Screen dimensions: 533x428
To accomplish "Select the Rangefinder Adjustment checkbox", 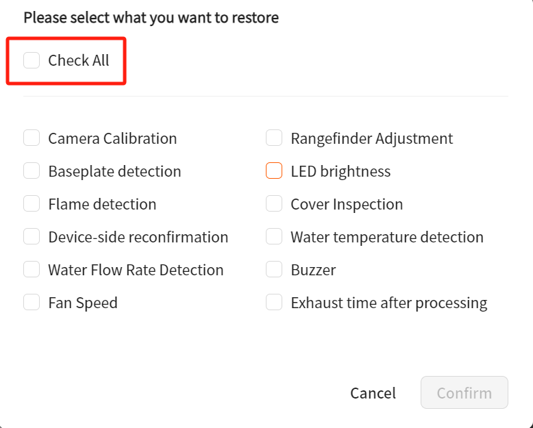I will click(x=274, y=138).
